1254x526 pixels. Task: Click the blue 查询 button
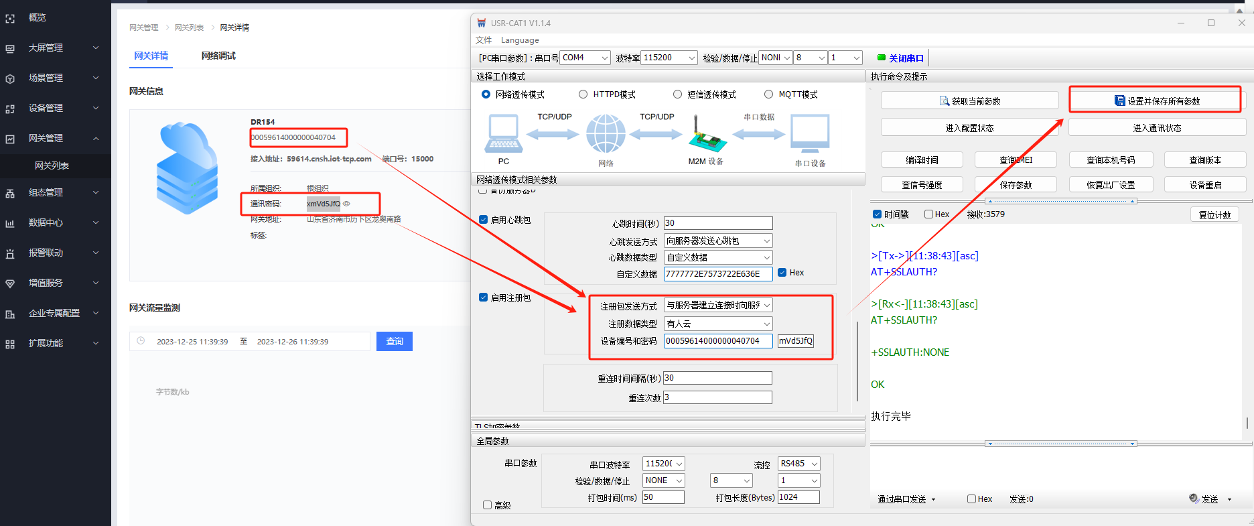(395, 342)
